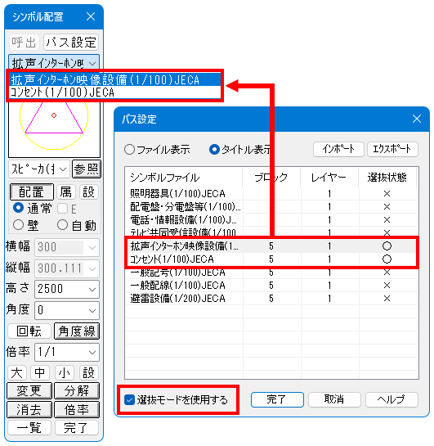Viewport: 434px width, 446px height.
Task: Select ファイル表示 radio button
Action: coord(129,150)
